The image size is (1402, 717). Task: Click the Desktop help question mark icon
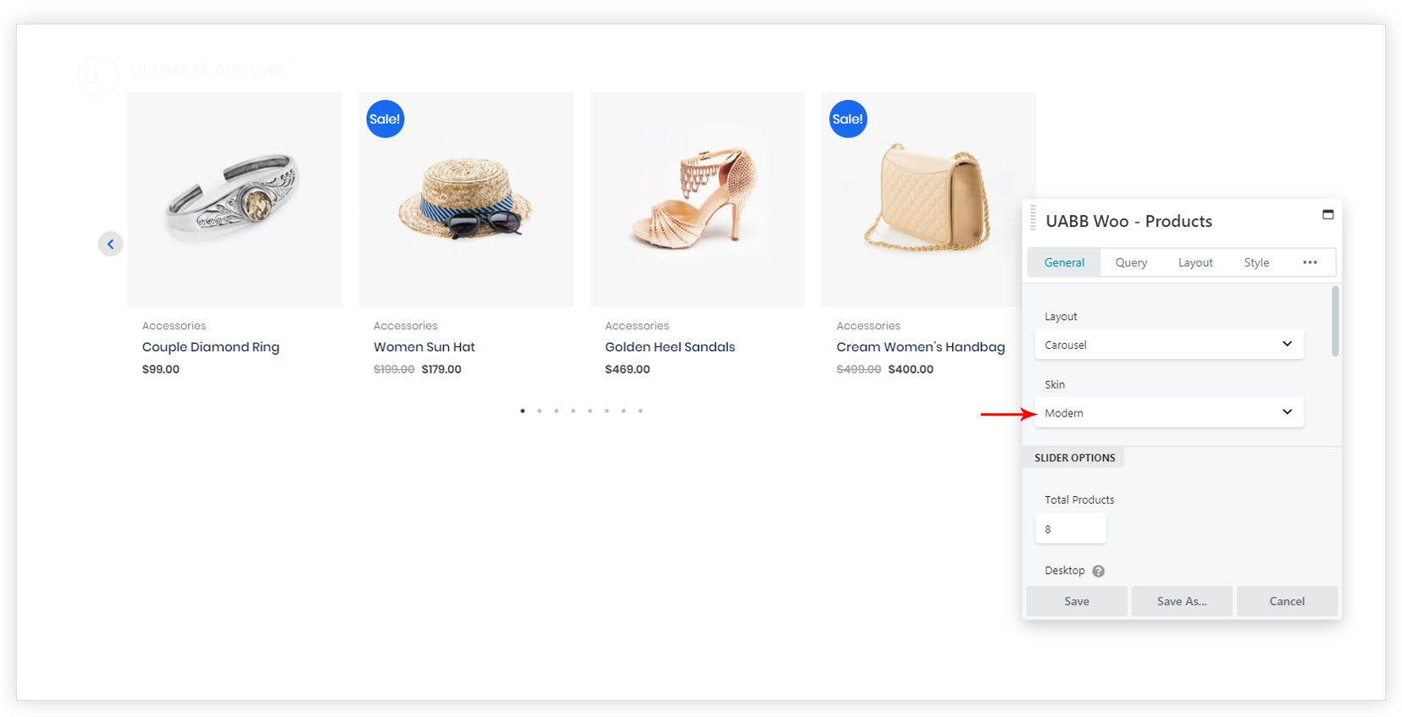[1098, 571]
